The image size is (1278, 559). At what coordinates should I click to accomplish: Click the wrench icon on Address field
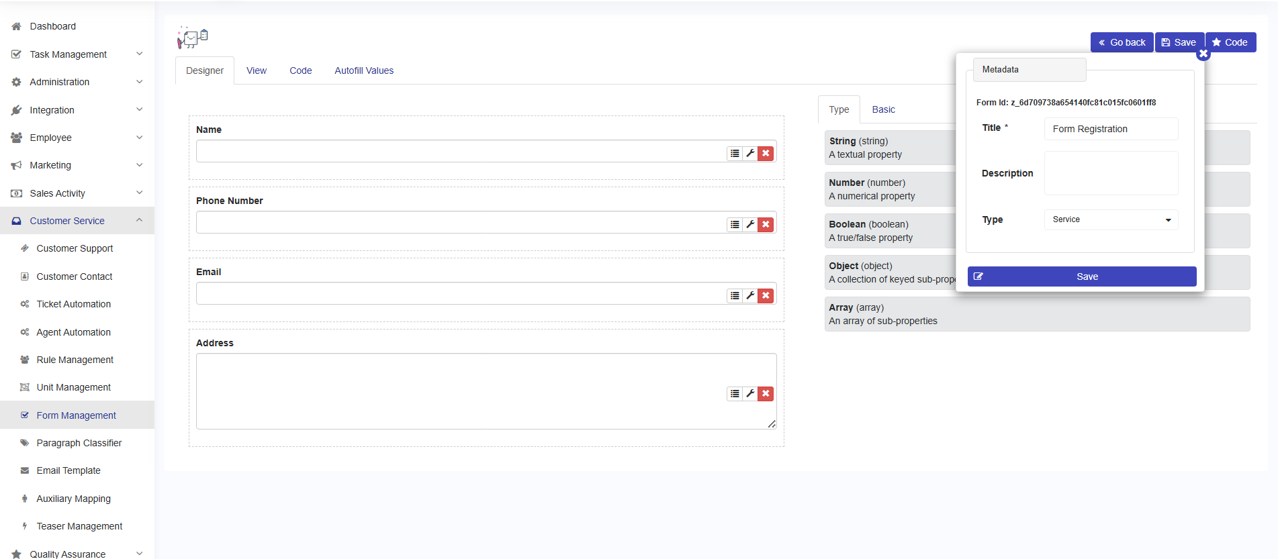(750, 394)
